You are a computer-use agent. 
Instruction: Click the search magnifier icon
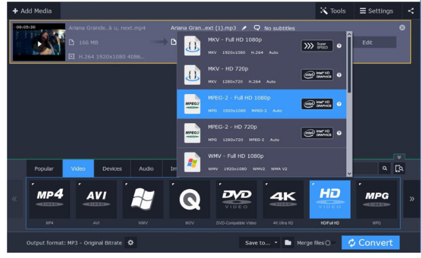[x=385, y=168]
